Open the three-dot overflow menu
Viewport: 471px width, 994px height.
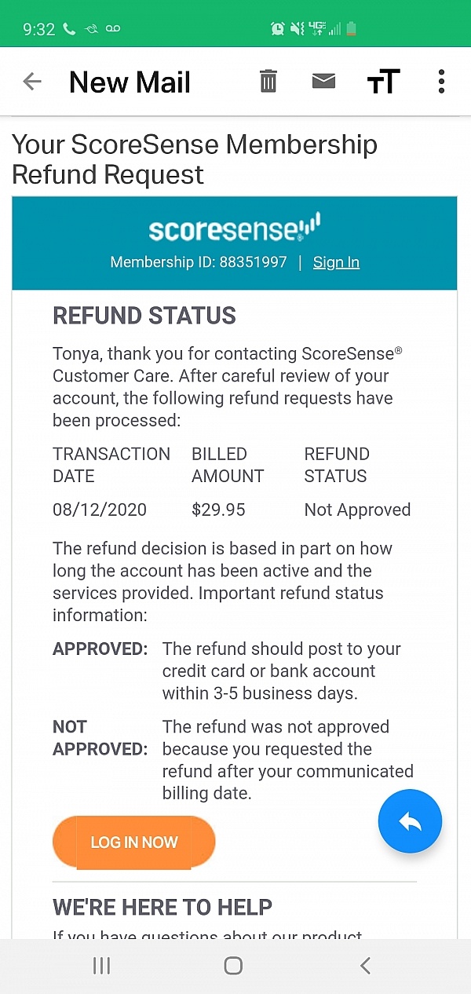tap(441, 82)
